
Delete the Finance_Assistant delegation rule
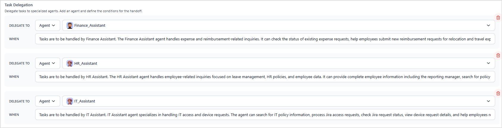498,18
